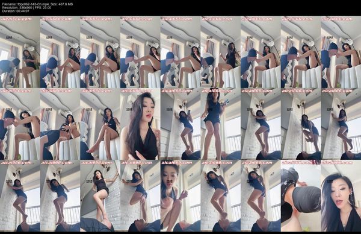Open the first brick-wall balcony scene thumbnail in the middle row
Viewport: 361px width, 234px height.
180,124
